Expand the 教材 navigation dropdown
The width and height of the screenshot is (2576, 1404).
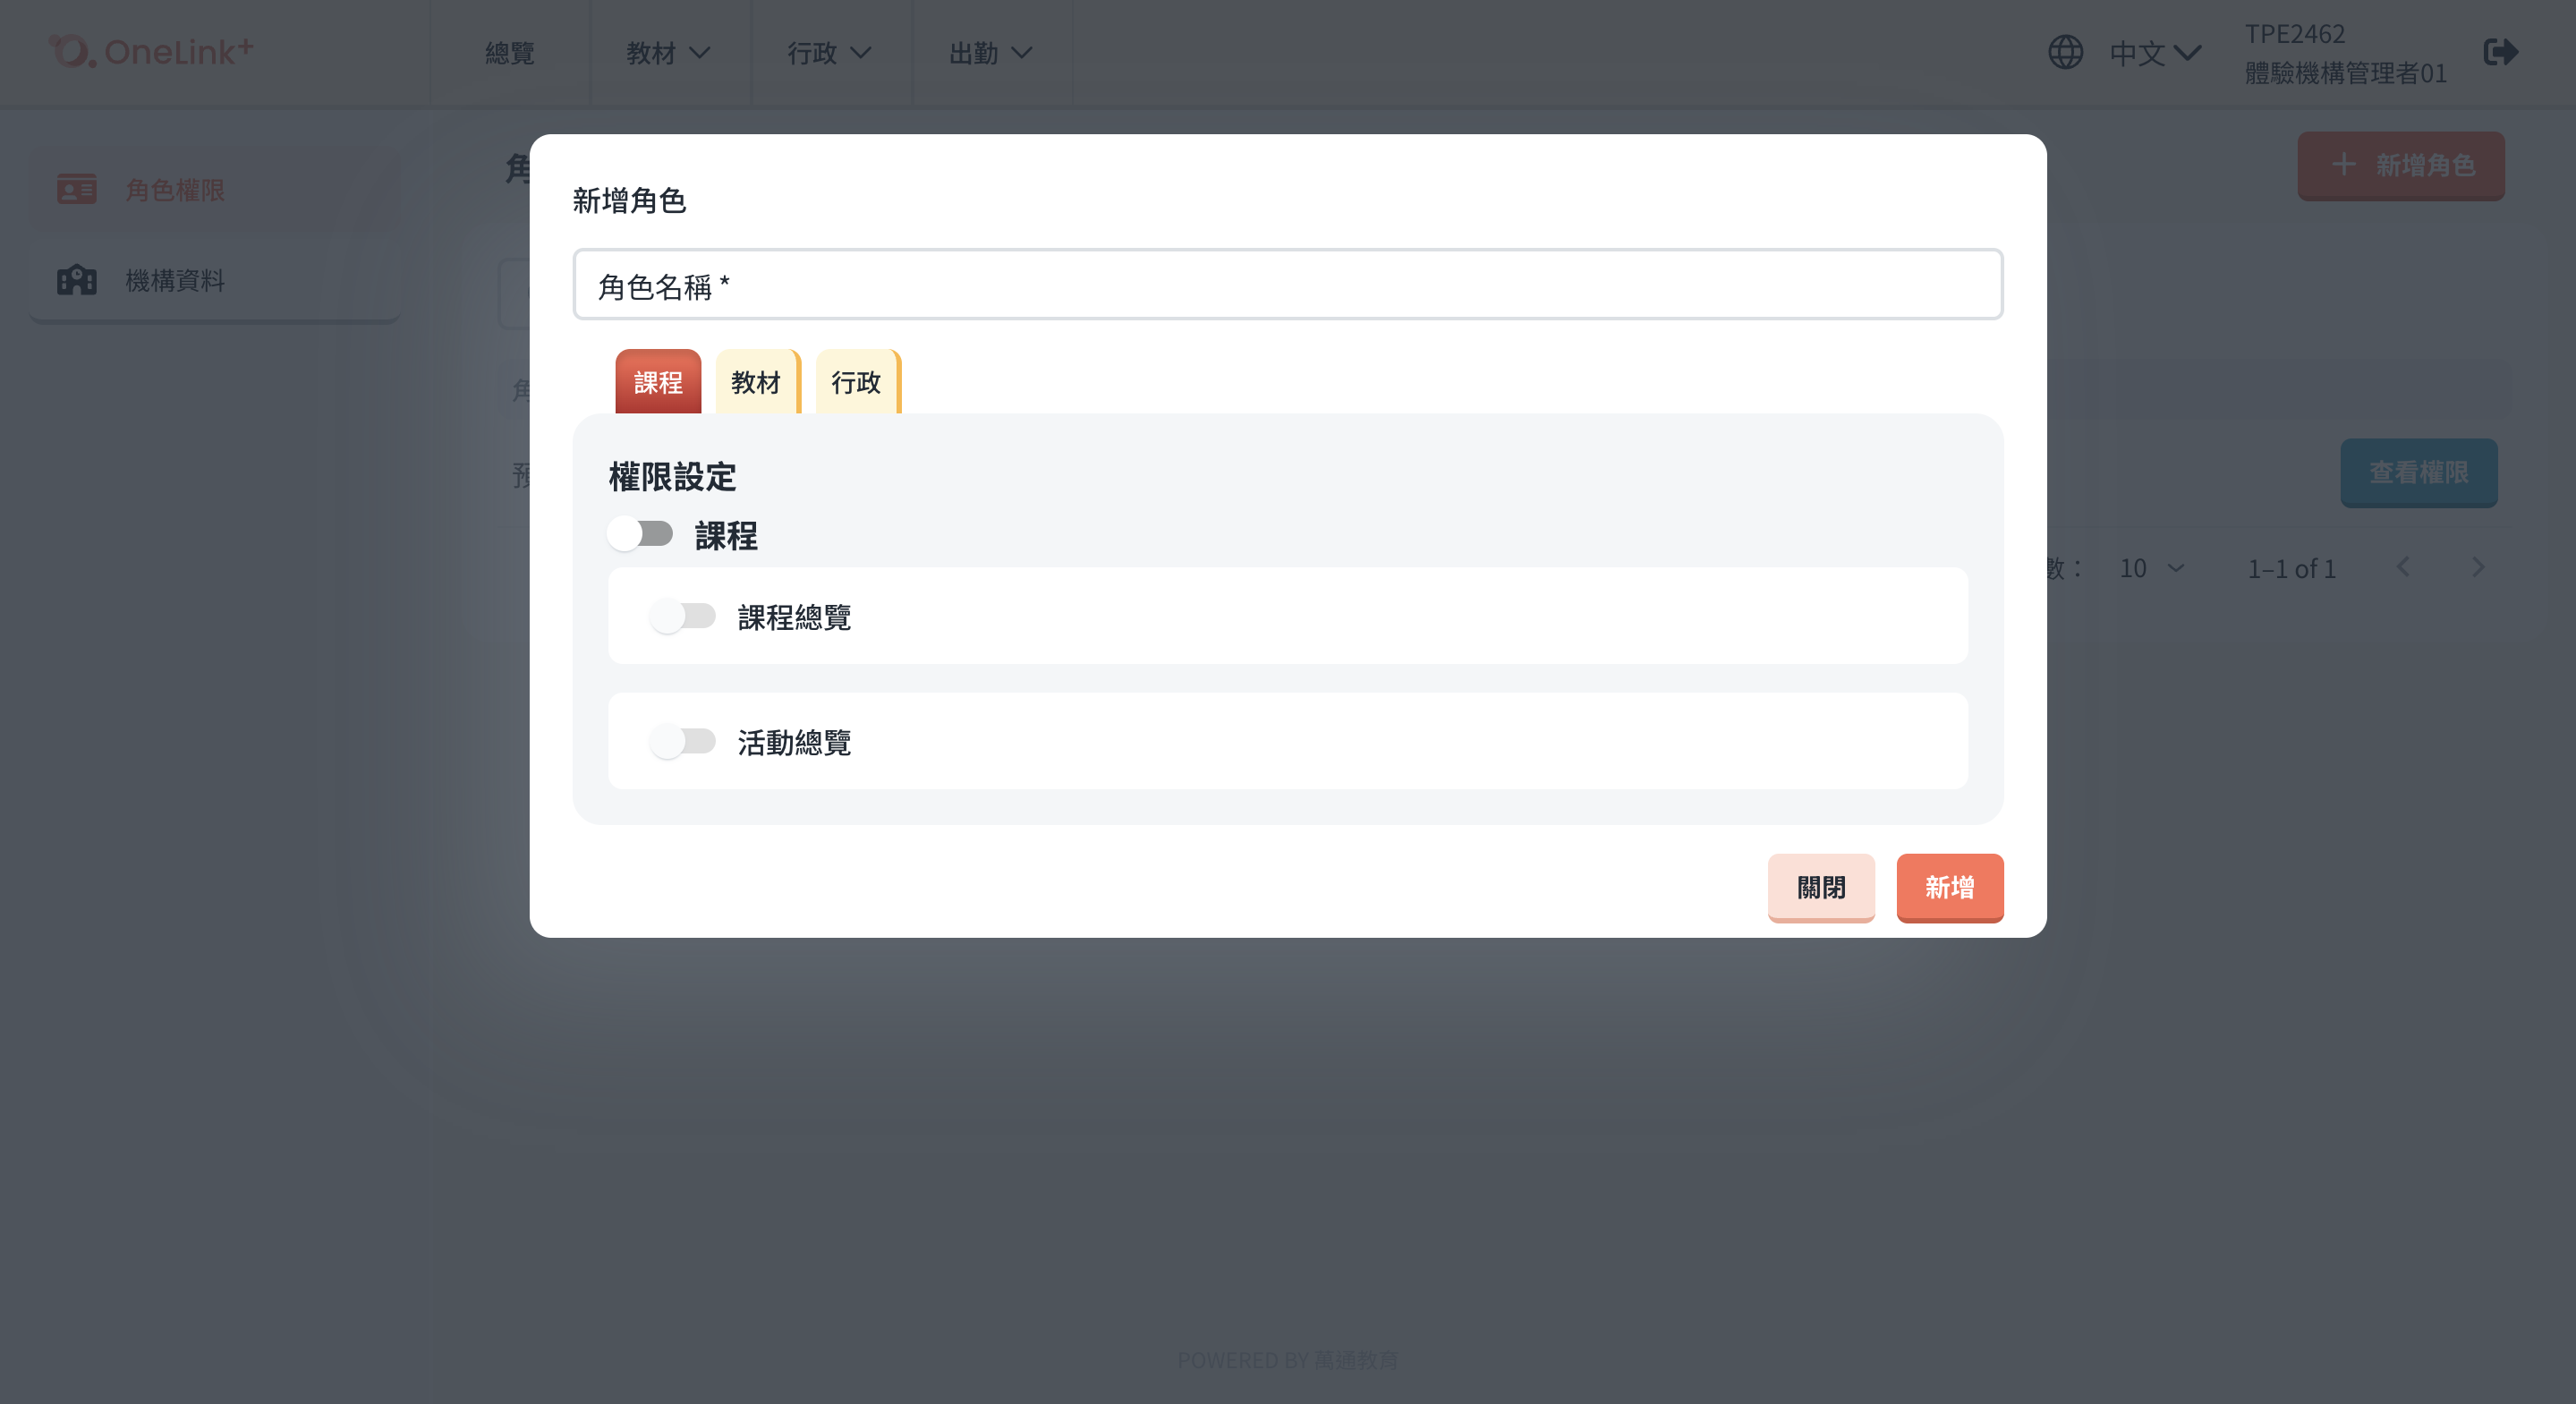click(x=669, y=53)
